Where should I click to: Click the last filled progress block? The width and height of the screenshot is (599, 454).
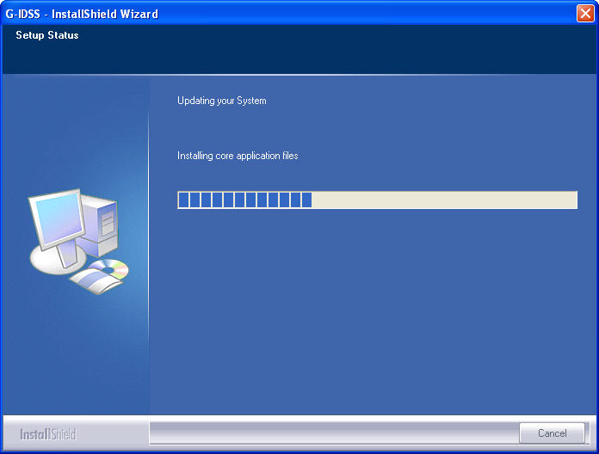[306, 200]
